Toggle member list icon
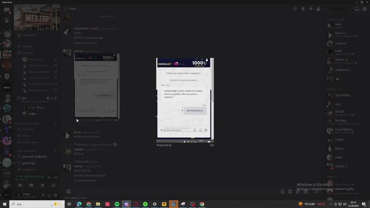 (x=318, y=9)
